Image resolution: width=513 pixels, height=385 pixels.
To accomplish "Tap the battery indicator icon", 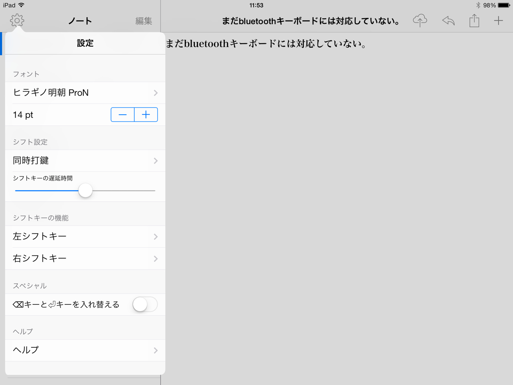I will (x=504, y=5).
